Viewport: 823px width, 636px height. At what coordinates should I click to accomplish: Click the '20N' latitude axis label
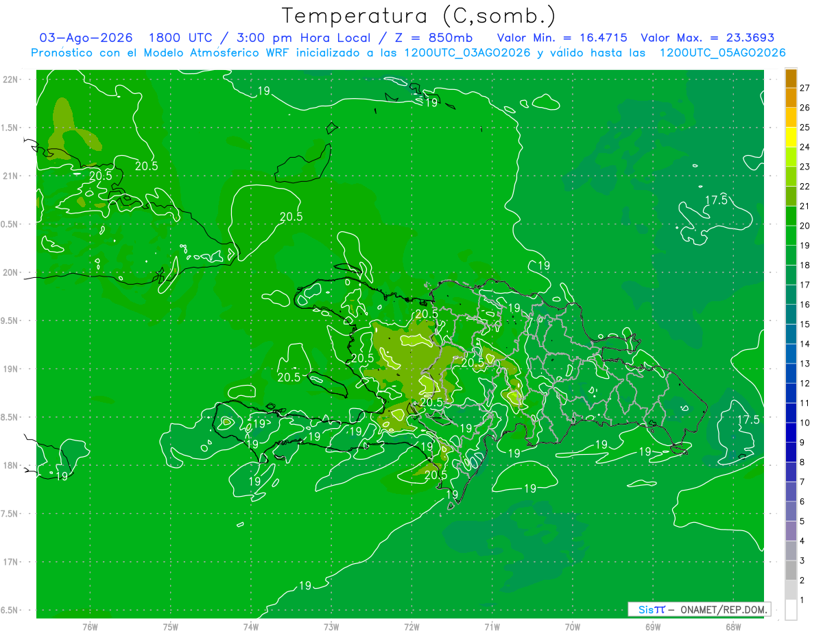(x=10, y=272)
